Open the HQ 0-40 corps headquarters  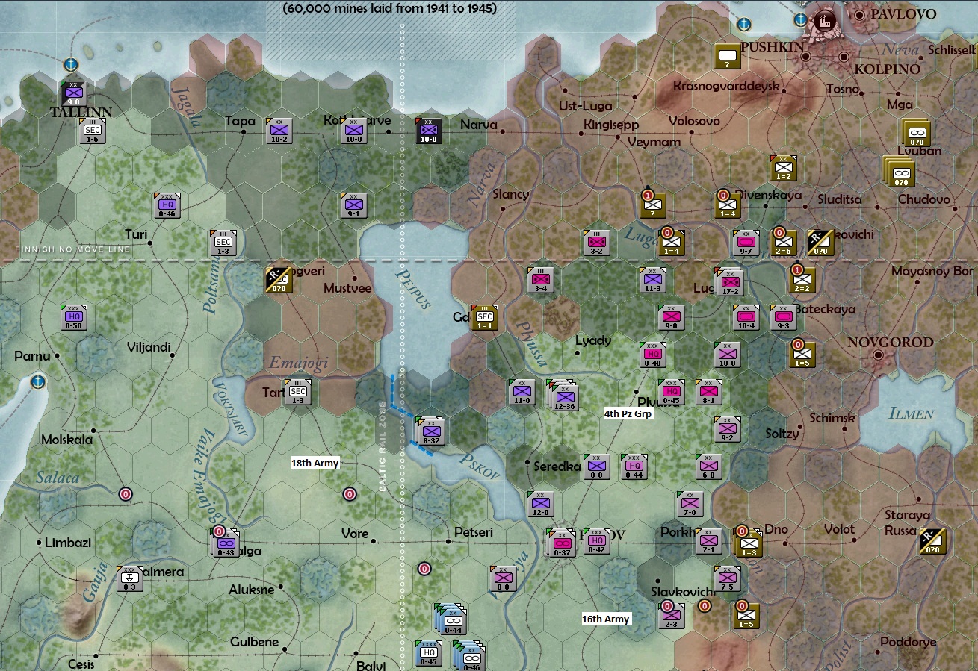coord(652,355)
